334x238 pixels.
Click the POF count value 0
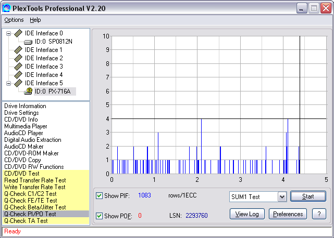click(140, 216)
